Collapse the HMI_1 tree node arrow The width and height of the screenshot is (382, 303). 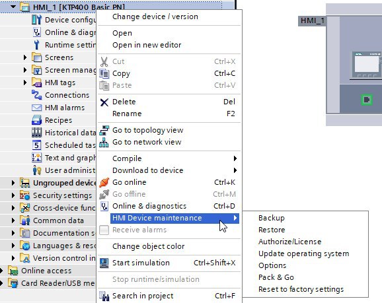point(13,7)
